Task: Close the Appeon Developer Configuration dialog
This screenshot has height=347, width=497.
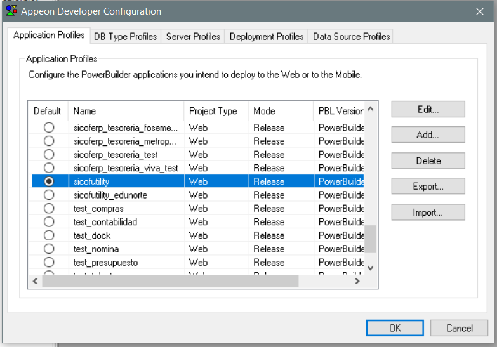Action: pos(480,11)
